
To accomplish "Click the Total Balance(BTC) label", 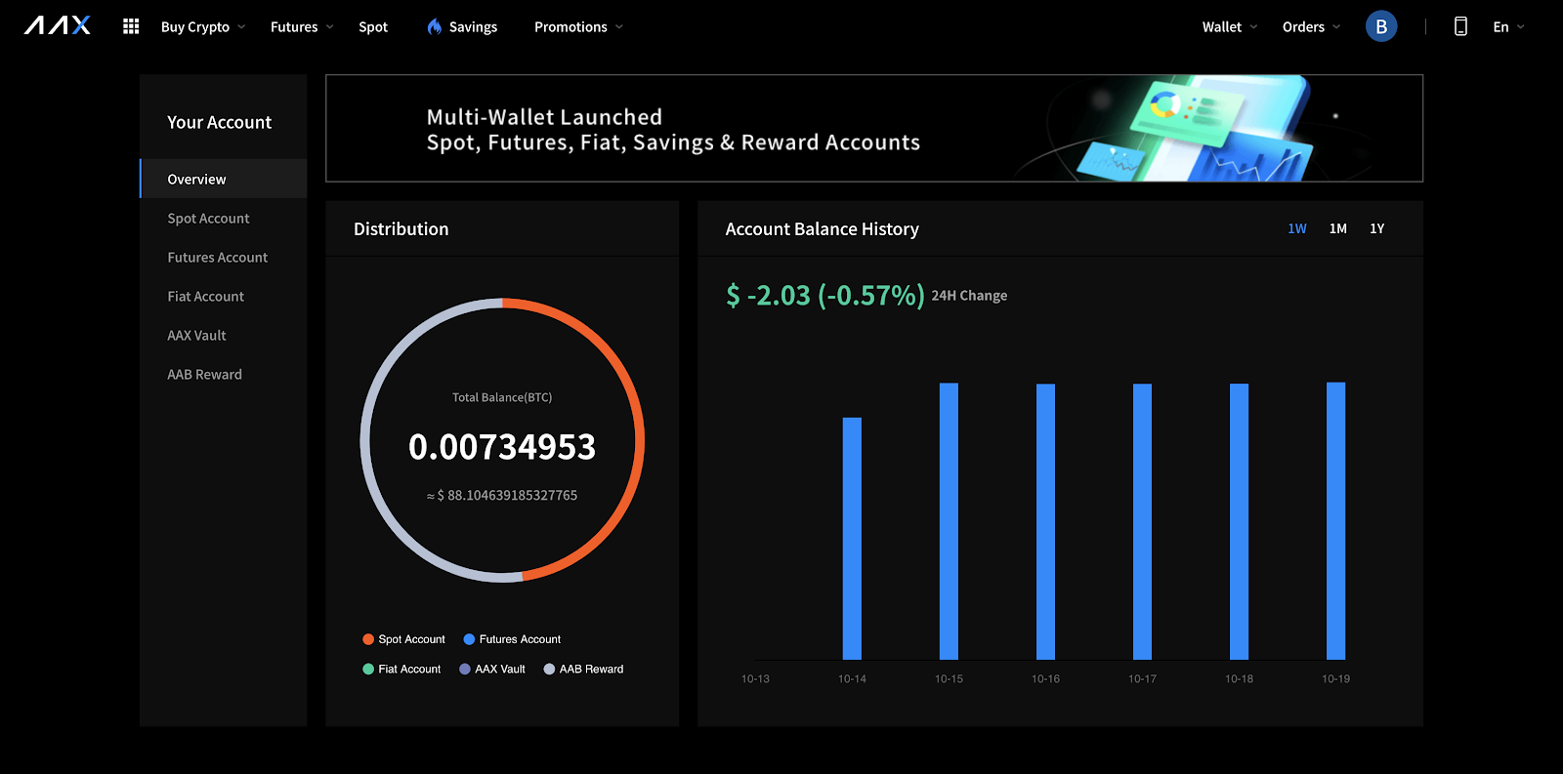I will point(502,397).
